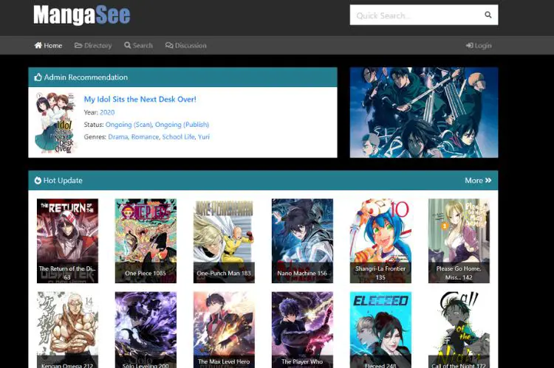Click the Login link
Image resolution: width=554 pixels, height=368 pixels.
point(479,46)
